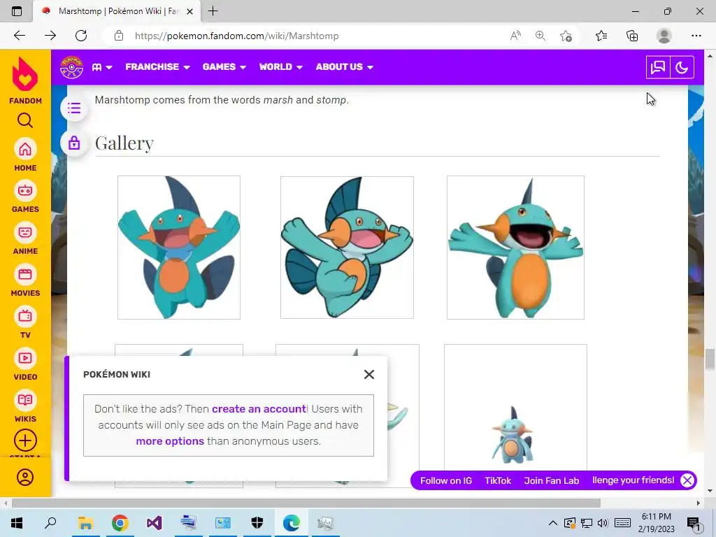Expand the Games menu in wiki nav
The image size is (716, 537).
tap(224, 67)
